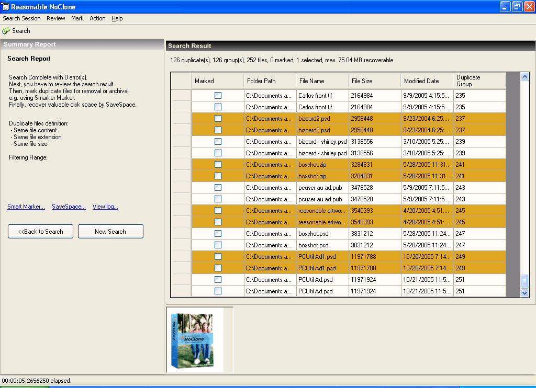
Task: Check the second PCUtil Ad.psd checkbox
Action: tap(218, 291)
